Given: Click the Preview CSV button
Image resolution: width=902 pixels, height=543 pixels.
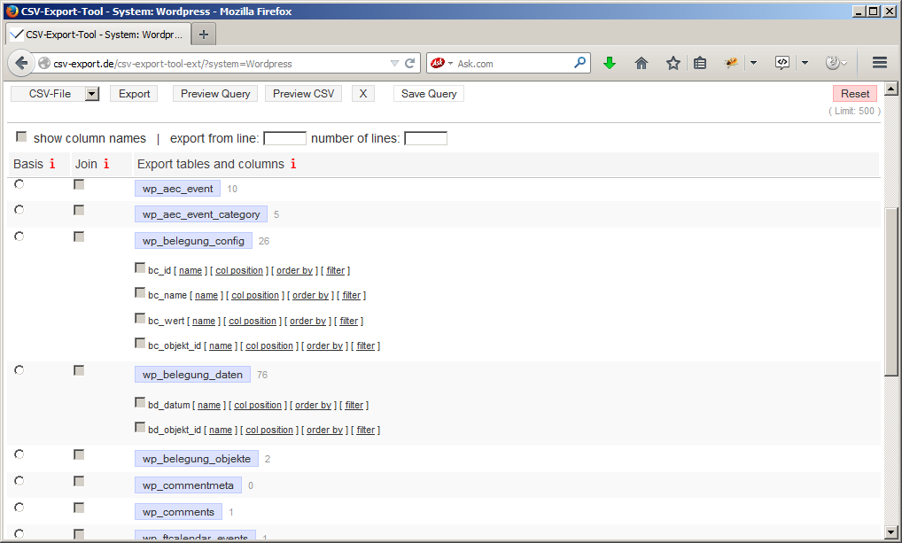Looking at the screenshot, I should coord(303,94).
